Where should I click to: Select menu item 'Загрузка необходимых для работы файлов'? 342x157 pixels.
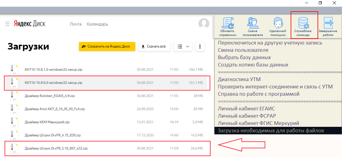270,131
